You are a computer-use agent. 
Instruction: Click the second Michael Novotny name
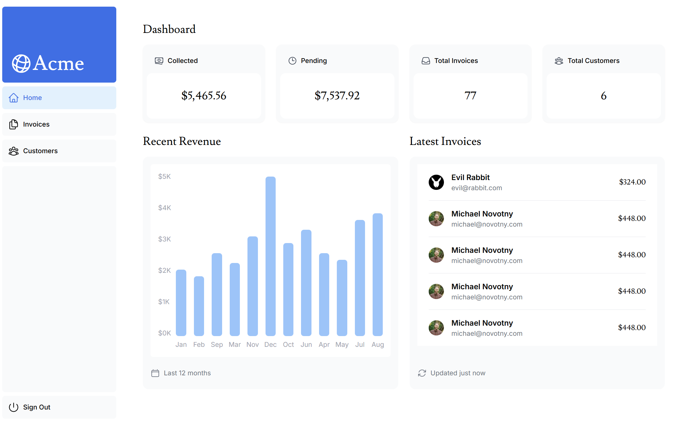pos(482,250)
